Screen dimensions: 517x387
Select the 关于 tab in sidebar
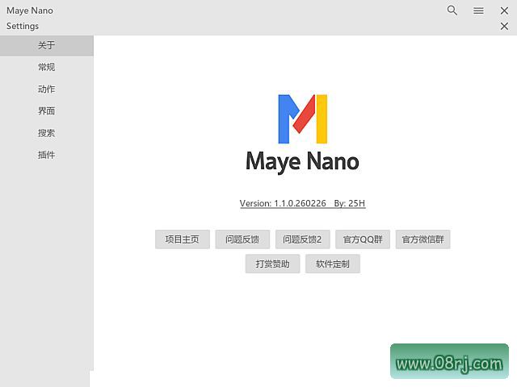tap(46, 46)
